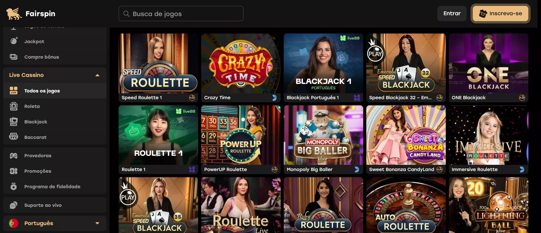
Task: Open the Provedoras gamepad icon
Action: [x=14, y=156]
